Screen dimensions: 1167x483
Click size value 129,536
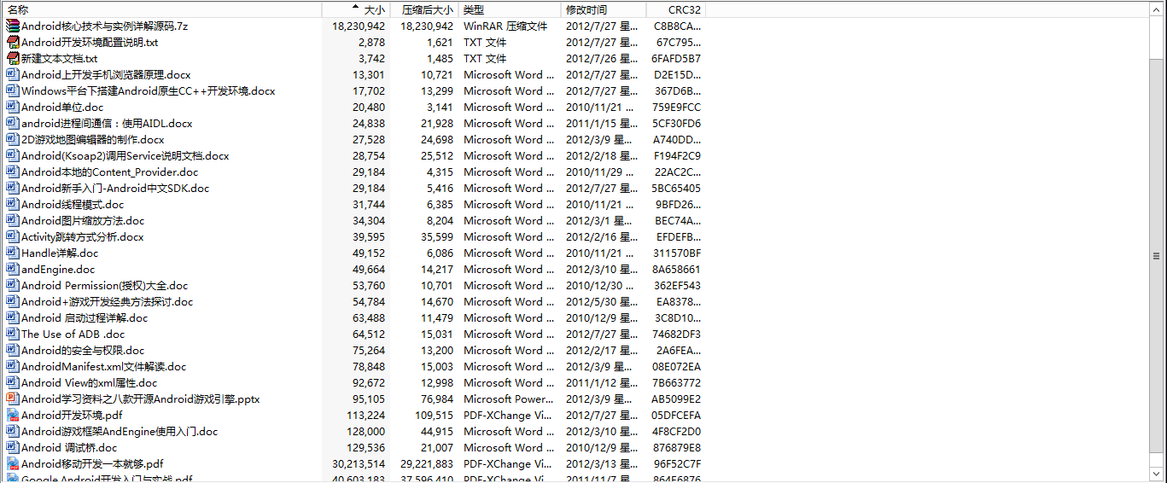point(369,447)
